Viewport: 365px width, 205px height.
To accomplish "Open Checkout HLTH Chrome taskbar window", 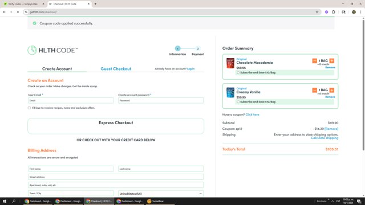I will point(99,201).
